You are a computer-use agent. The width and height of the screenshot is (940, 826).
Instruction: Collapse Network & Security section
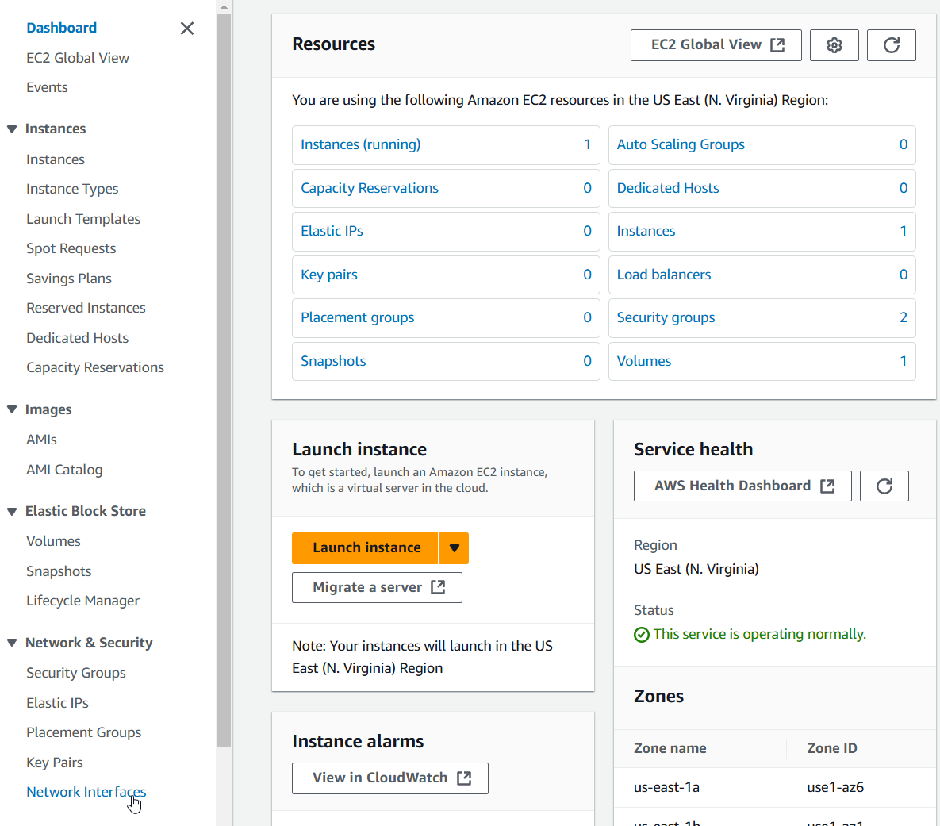click(x=12, y=643)
